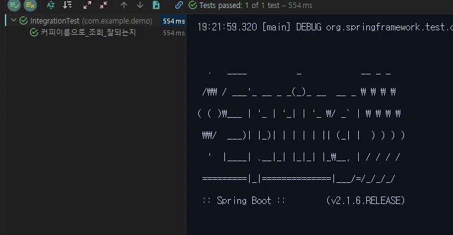Toggle the show ignored tests filter
Viewport: 453px width, 235px height.
click(x=30, y=5)
